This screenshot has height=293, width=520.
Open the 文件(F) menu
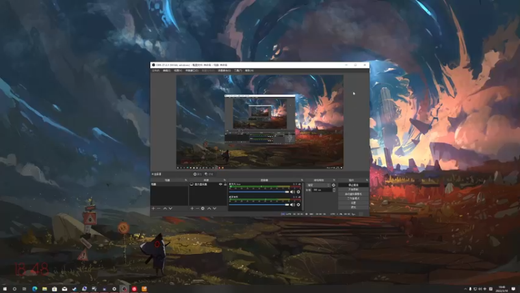click(155, 70)
